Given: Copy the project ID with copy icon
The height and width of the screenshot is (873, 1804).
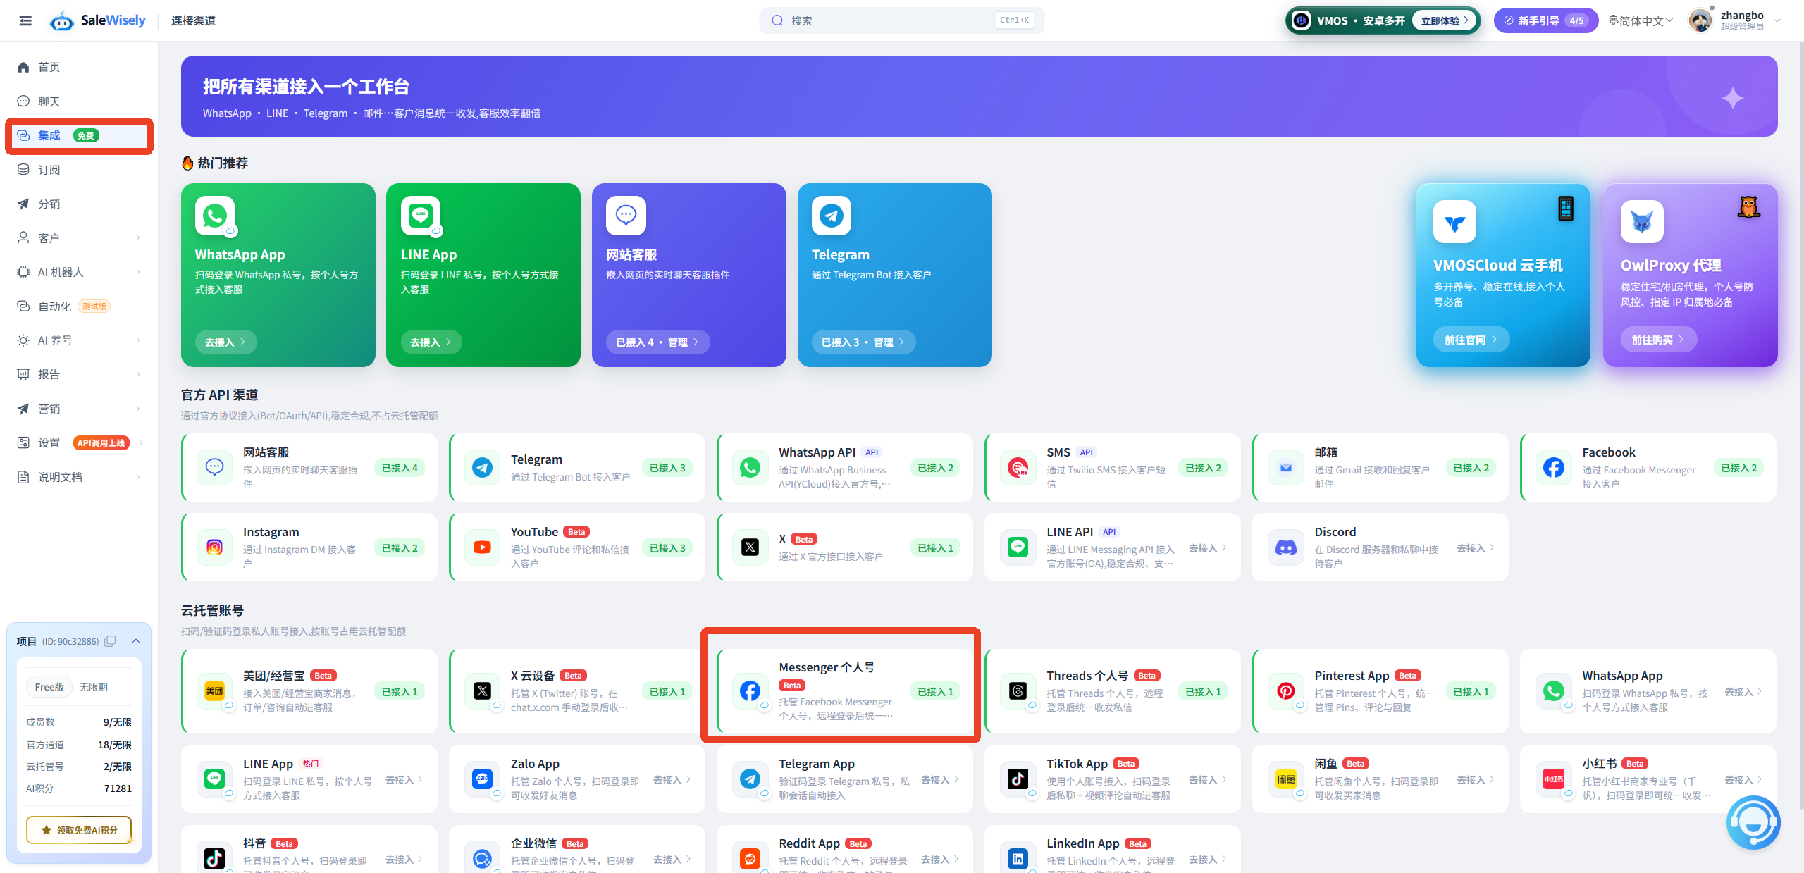Looking at the screenshot, I should point(110,641).
